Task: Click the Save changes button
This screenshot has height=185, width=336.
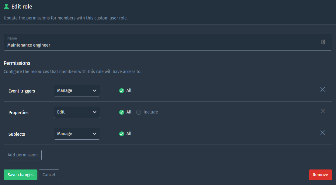Action: tap(20, 175)
